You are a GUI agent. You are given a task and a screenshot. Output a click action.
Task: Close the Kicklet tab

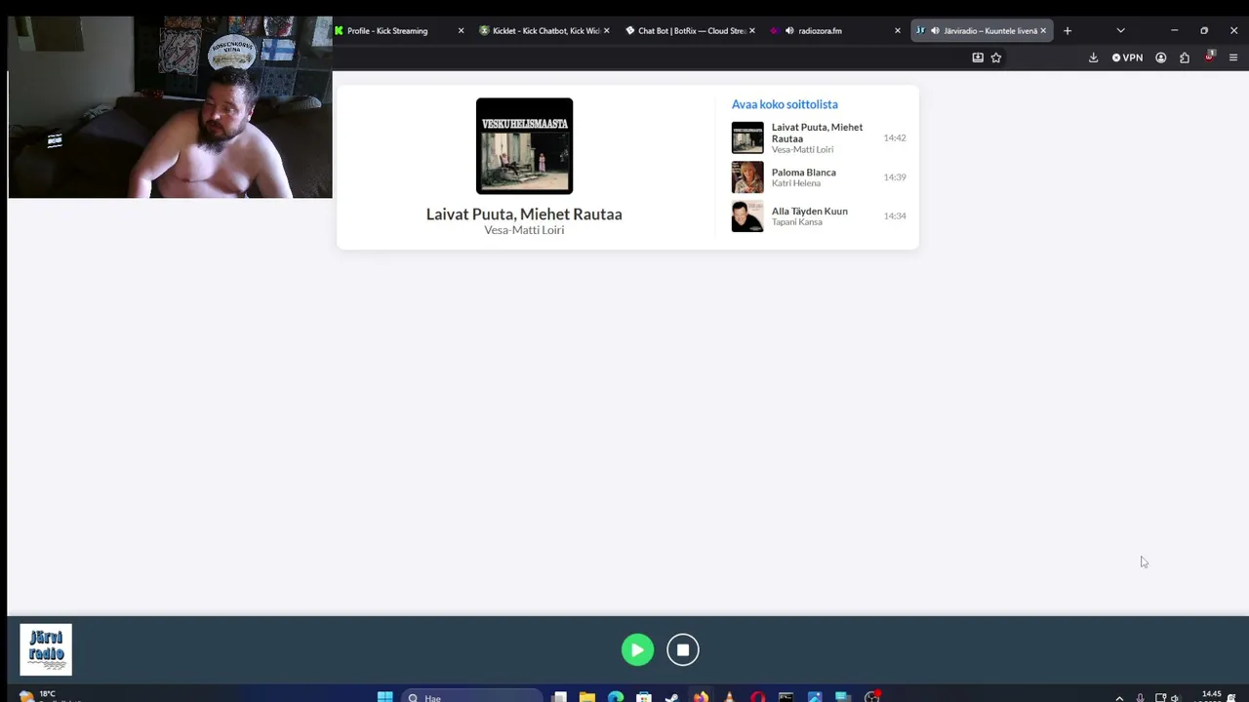[607, 31]
